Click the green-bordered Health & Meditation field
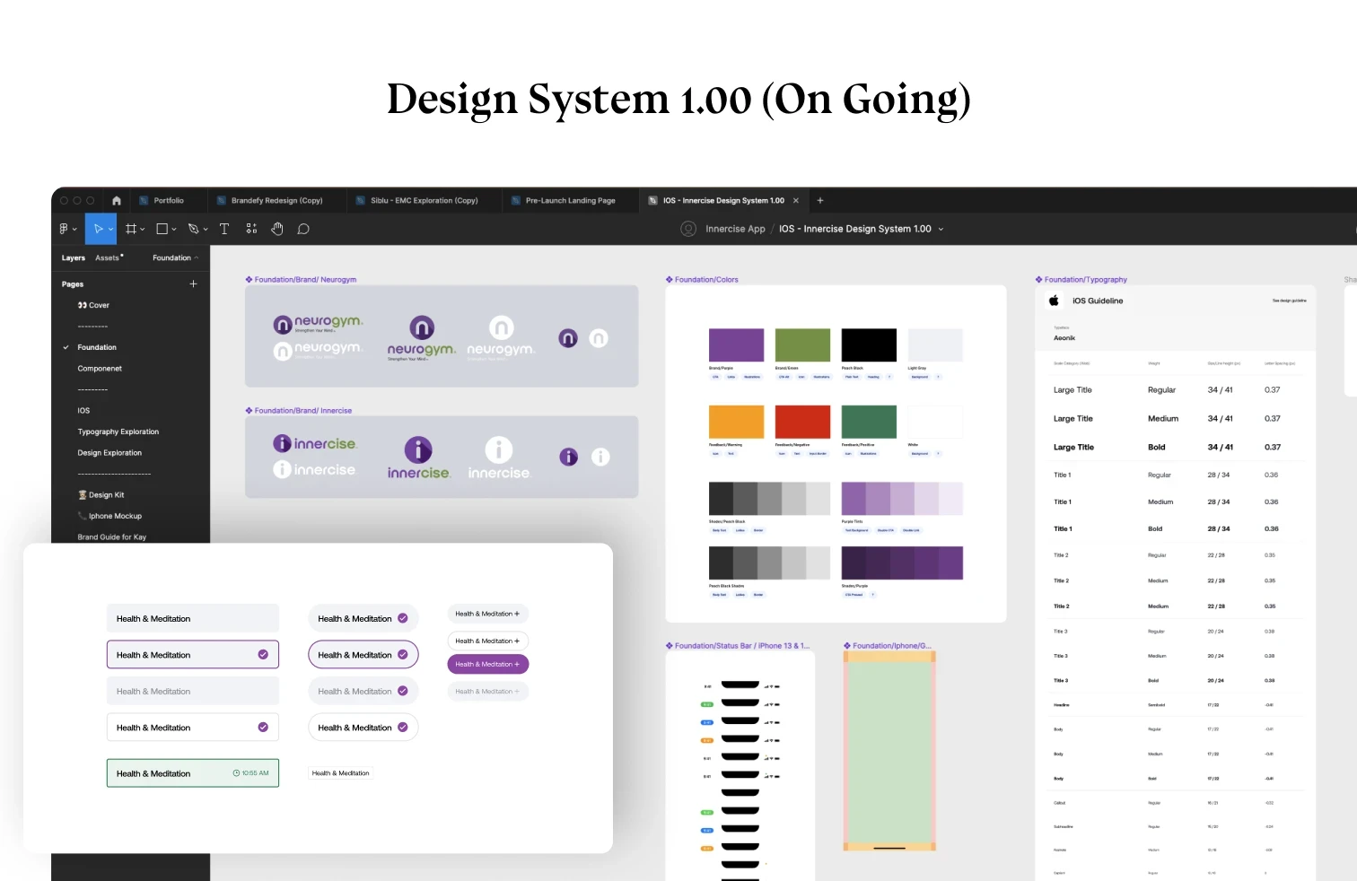Image resolution: width=1357 pixels, height=881 pixels. [x=193, y=773]
